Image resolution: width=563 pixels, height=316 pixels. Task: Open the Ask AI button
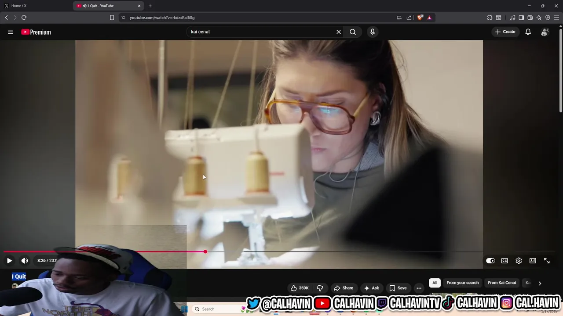click(x=371, y=288)
